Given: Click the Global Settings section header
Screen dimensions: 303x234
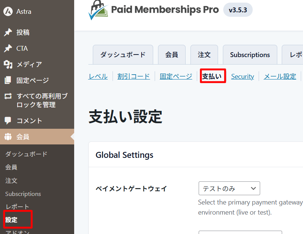Looking at the screenshot, I should pyautogui.click(x=124, y=155).
